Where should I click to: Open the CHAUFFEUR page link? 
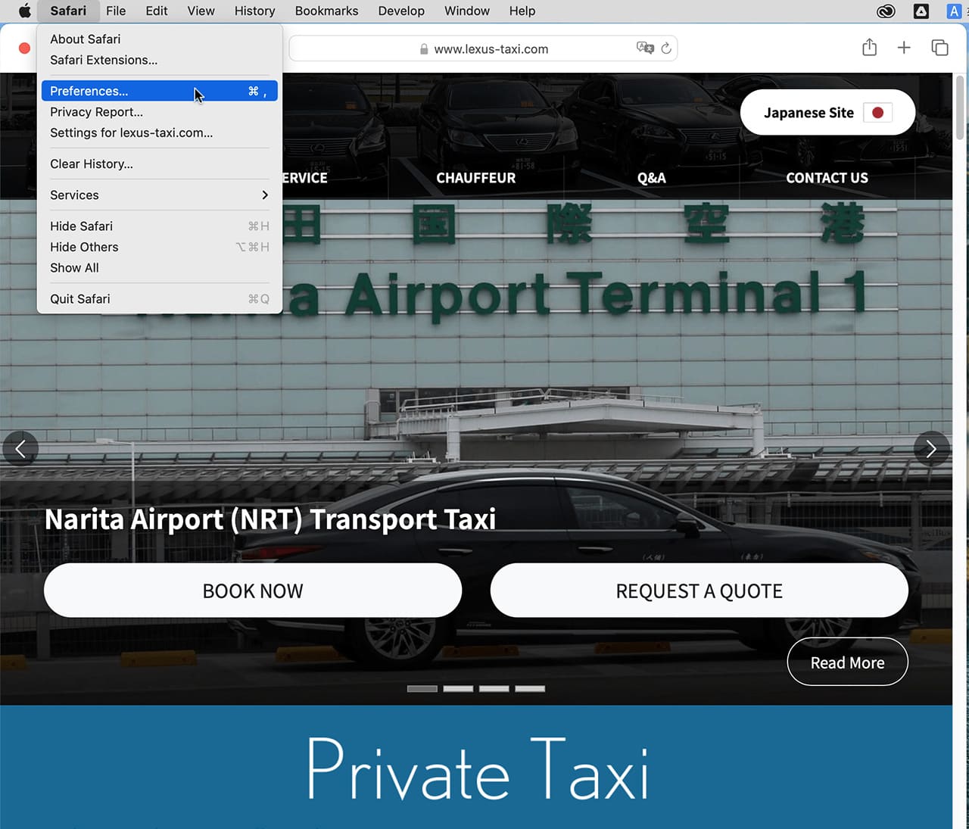[x=476, y=178]
